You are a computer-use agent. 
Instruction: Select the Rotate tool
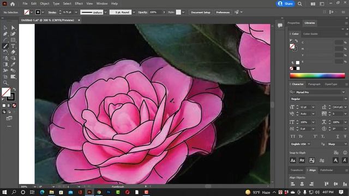tap(5, 52)
